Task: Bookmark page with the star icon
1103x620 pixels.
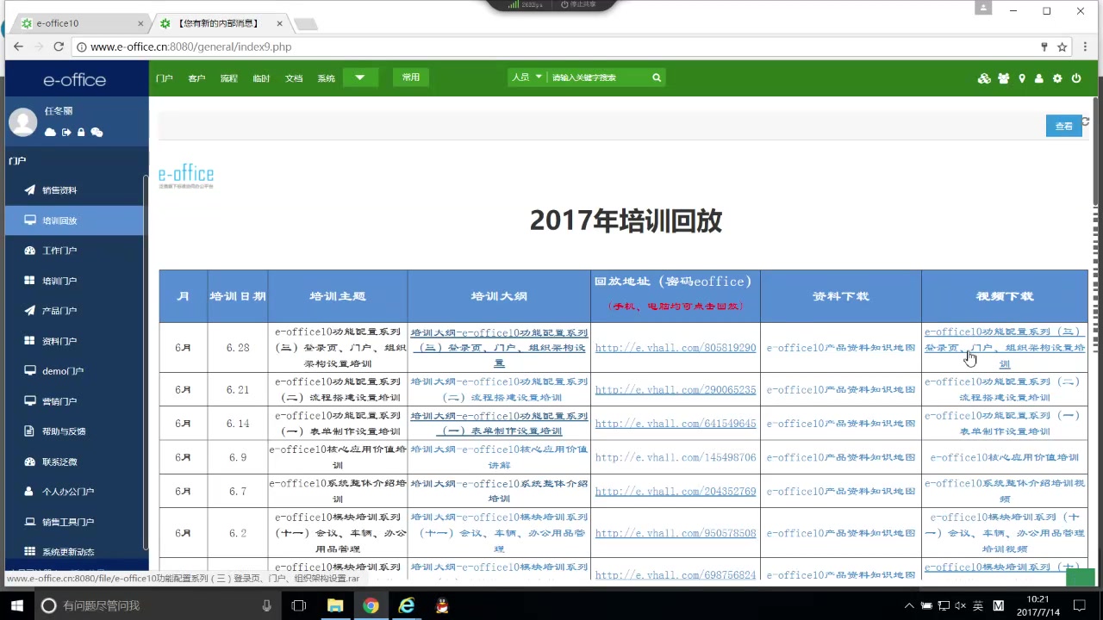Action: [x=1062, y=46]
